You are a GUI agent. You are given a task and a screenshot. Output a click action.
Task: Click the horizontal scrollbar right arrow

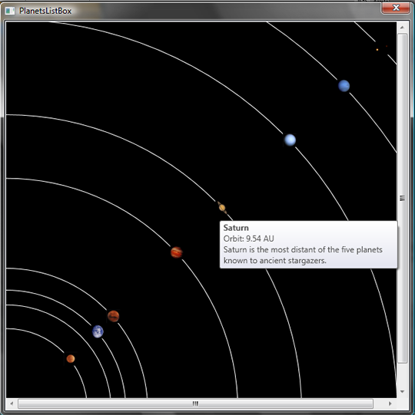click(390, 403)
